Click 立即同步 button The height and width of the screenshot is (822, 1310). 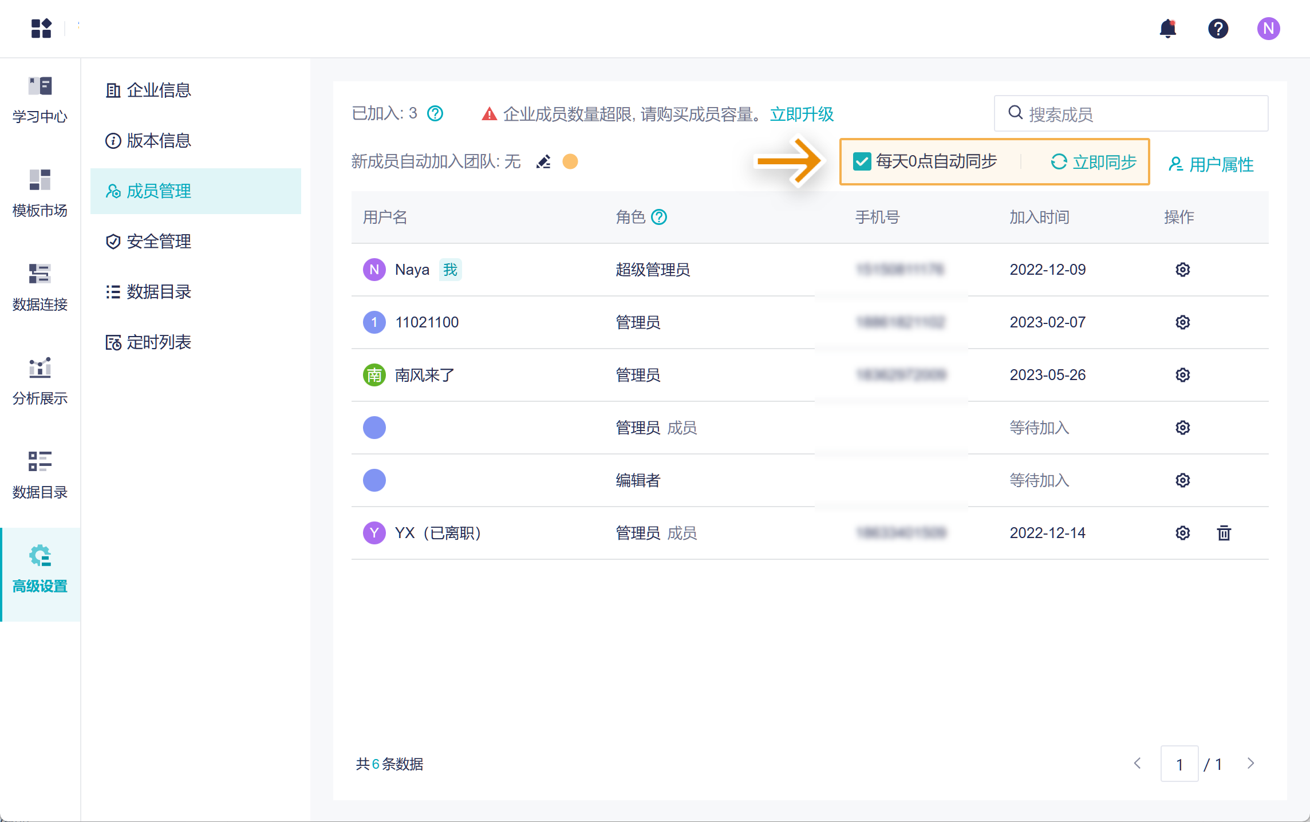(x=1094, y=162)
